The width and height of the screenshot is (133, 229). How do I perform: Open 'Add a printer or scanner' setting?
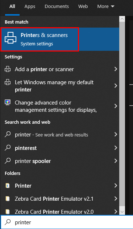(x=60, y=69)
